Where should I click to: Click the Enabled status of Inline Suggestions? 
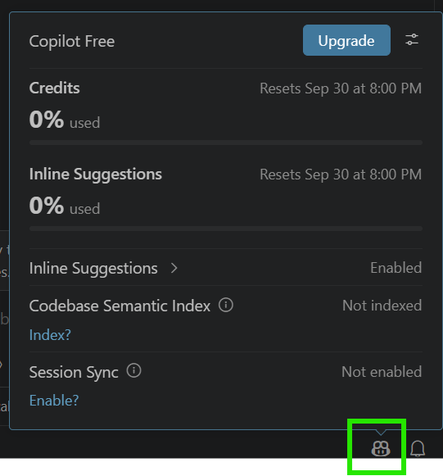click(396, 268)
